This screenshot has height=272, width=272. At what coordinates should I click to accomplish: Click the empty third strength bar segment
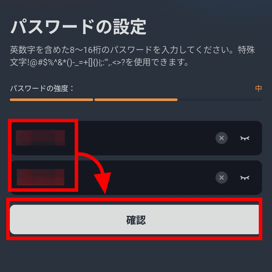(221, 100)
